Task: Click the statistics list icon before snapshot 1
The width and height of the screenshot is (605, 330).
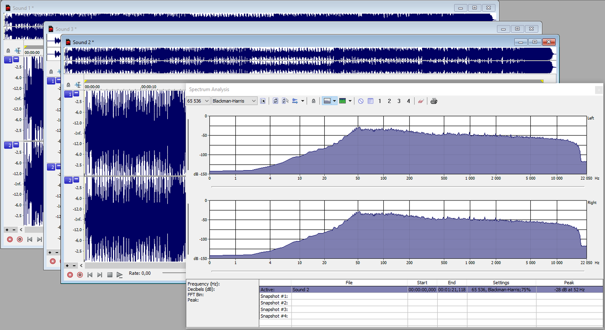Action: 370,101
